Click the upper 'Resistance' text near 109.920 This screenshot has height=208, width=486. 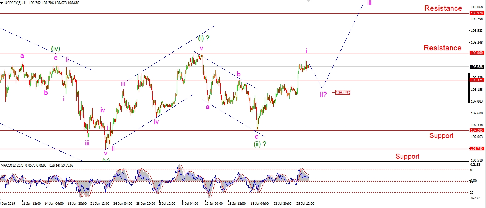[x=443, y=8]
